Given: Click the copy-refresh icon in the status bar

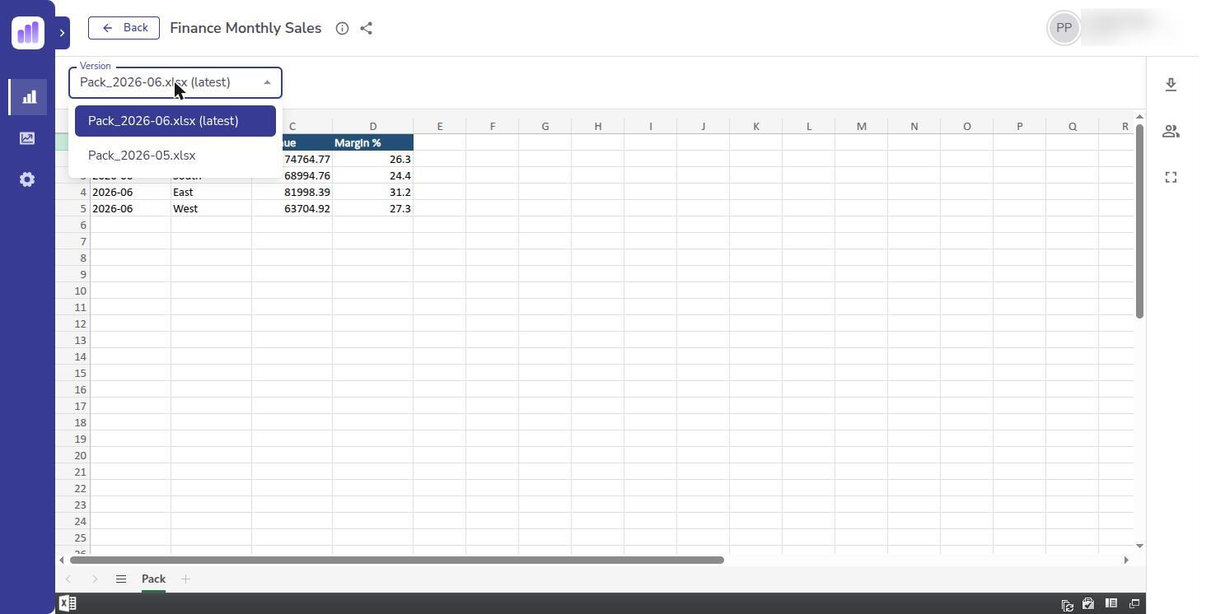Looking at the screenshot, I should tap(1067, 604).
